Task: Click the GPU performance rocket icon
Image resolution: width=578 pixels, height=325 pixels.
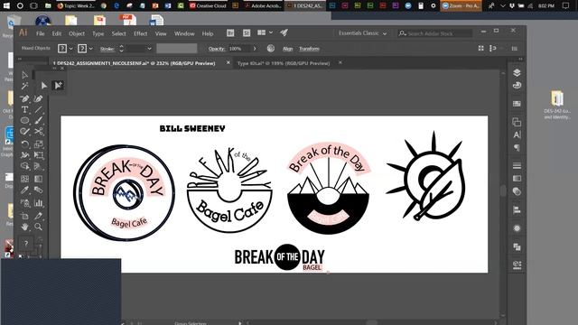Action: [284, 32]
